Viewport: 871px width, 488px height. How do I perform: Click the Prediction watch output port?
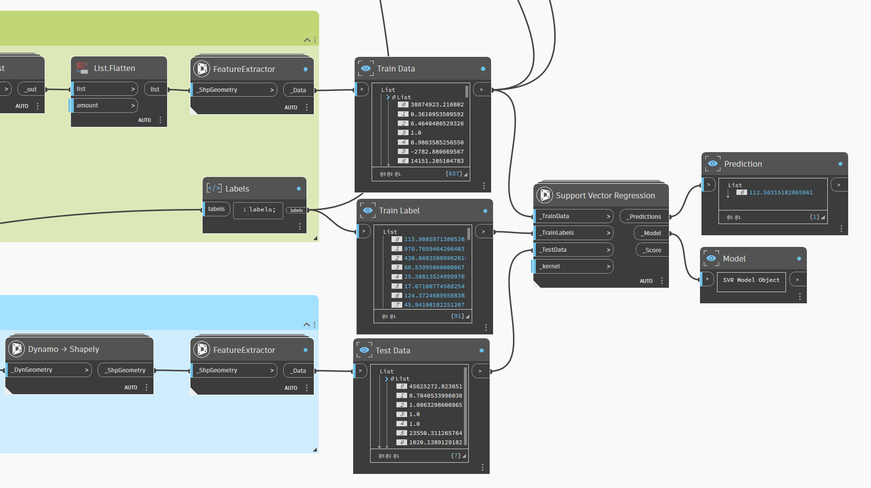tap(839, 185)
